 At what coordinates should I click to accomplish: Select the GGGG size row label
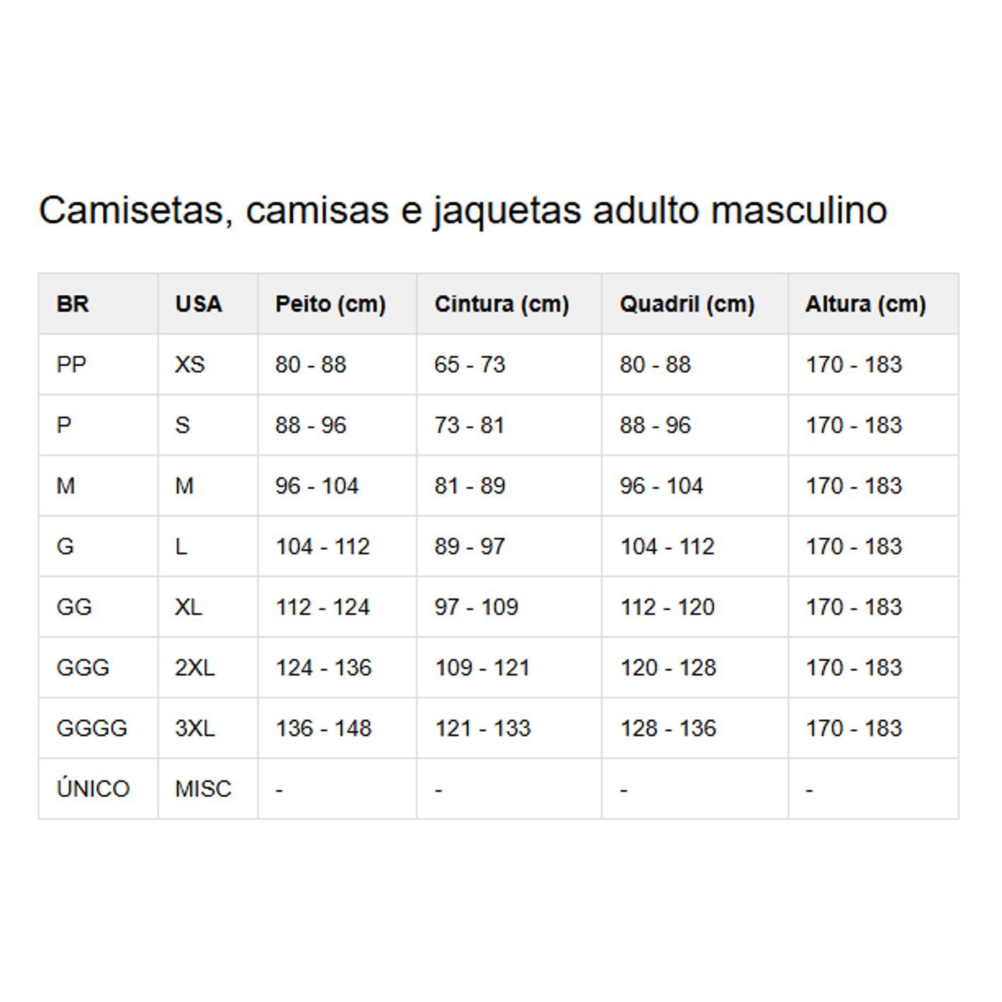[x=92, y=728]
